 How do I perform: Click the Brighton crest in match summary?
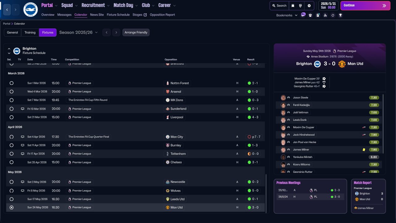pos(317,64)
